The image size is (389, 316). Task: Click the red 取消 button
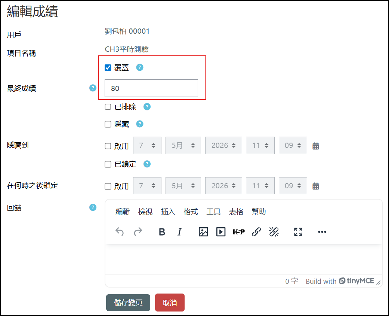pos(170,303)
